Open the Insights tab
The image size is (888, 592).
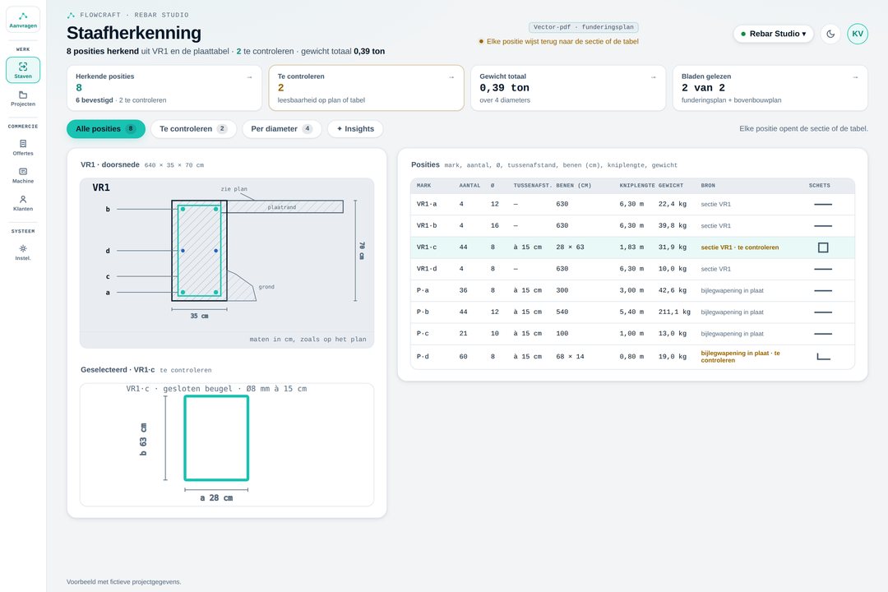coord(355,129)
